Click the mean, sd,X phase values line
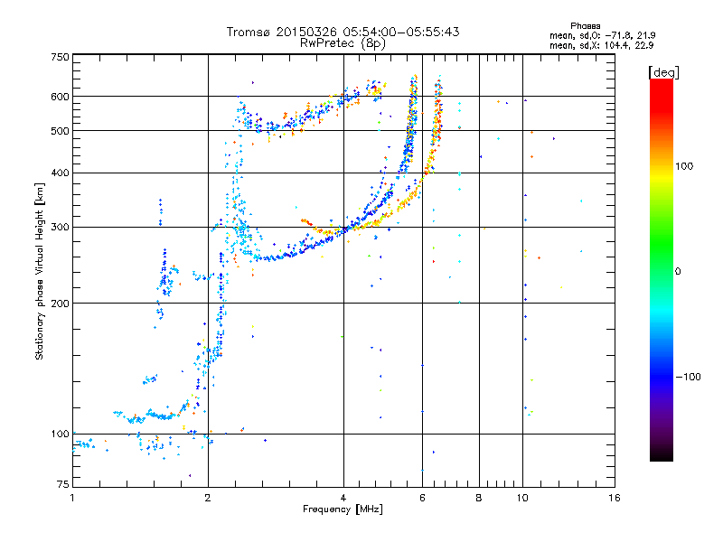The image size is (723, 542). 601,45
